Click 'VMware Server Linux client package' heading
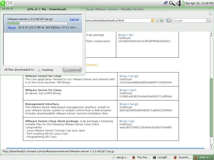This screenshot has width=214, height=160. click(52, 121)
